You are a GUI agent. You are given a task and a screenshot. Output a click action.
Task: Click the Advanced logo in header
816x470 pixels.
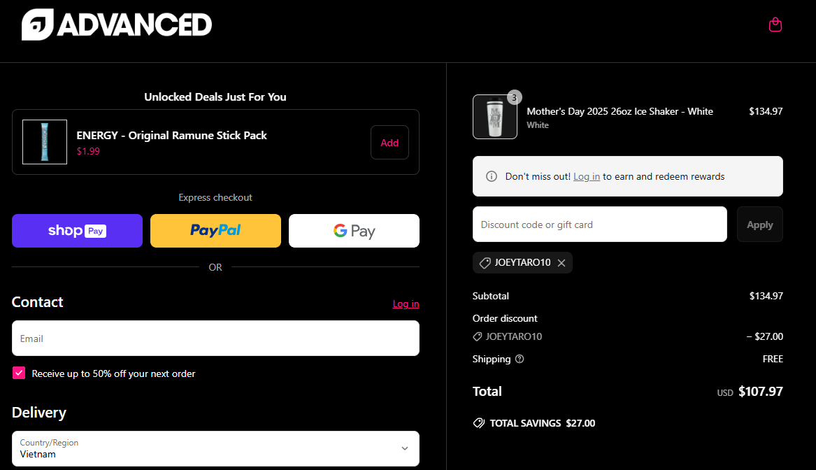click(117, 24)
